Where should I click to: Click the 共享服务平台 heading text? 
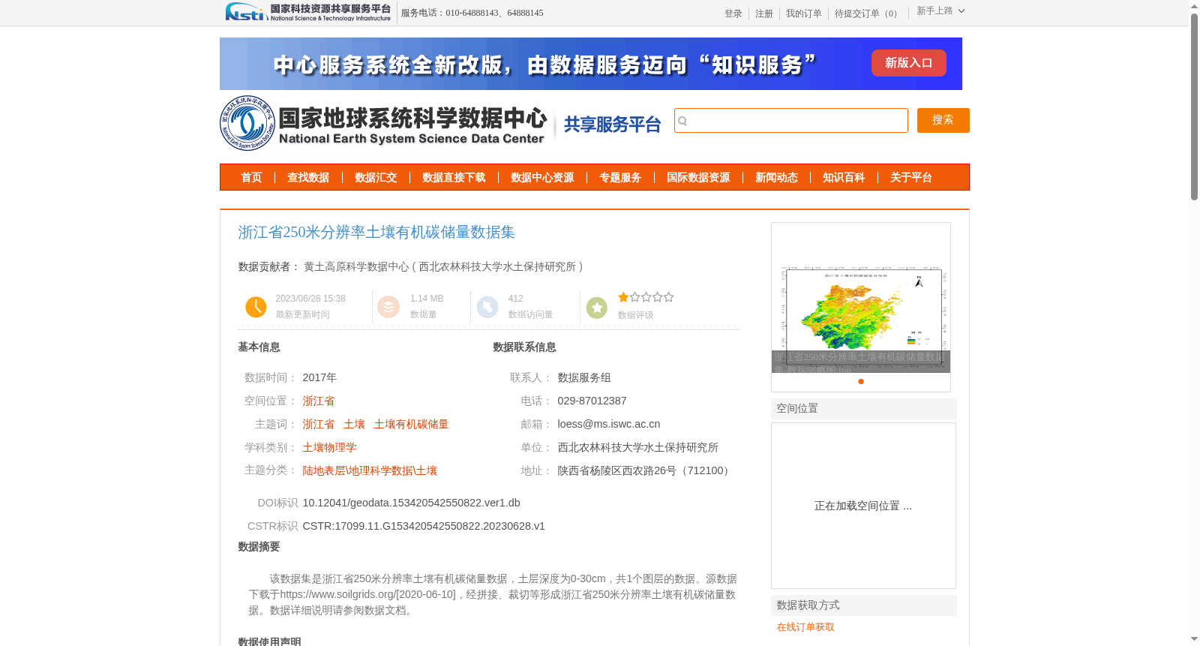tap(613, 125)
